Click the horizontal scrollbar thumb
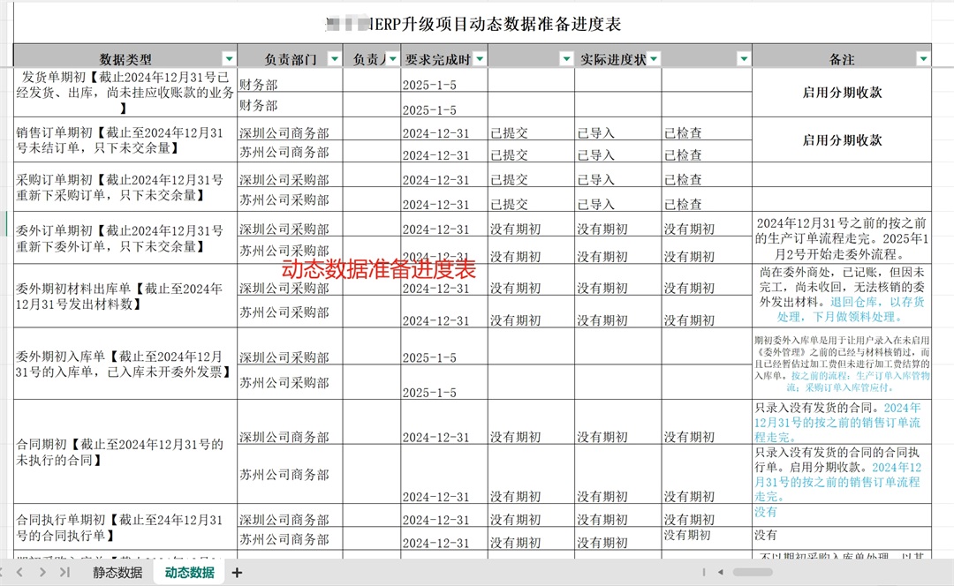Viewport: 954px width, 586px height. (x=753, y=573)
